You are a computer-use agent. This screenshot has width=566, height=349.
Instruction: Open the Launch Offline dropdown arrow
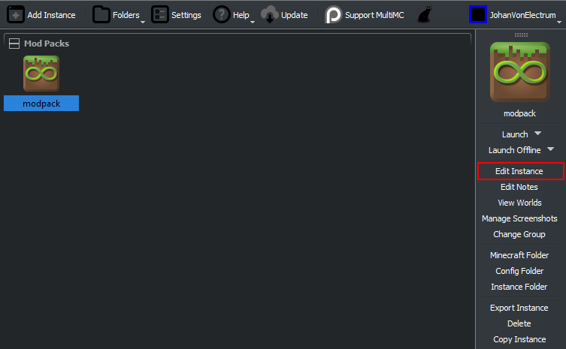[550, 149]
